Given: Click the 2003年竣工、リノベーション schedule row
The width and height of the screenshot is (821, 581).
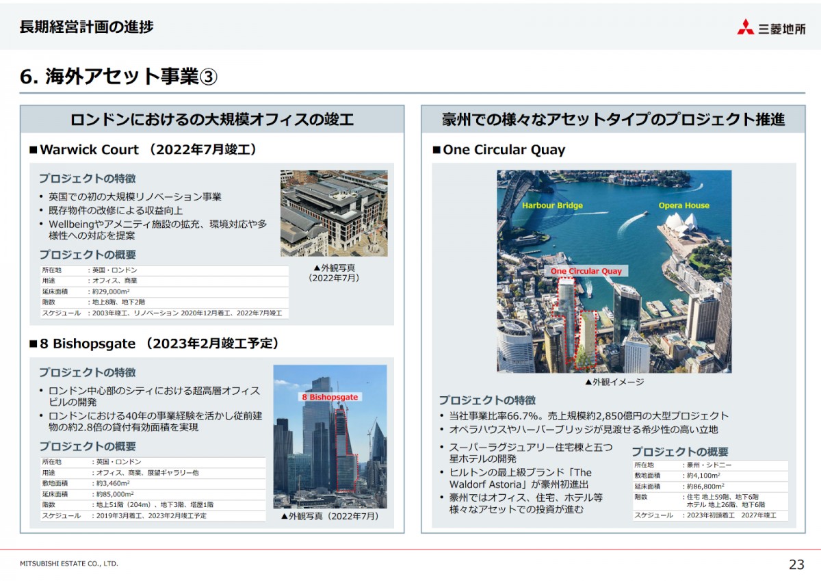Looking at the screenshot, I should (164, 313).
